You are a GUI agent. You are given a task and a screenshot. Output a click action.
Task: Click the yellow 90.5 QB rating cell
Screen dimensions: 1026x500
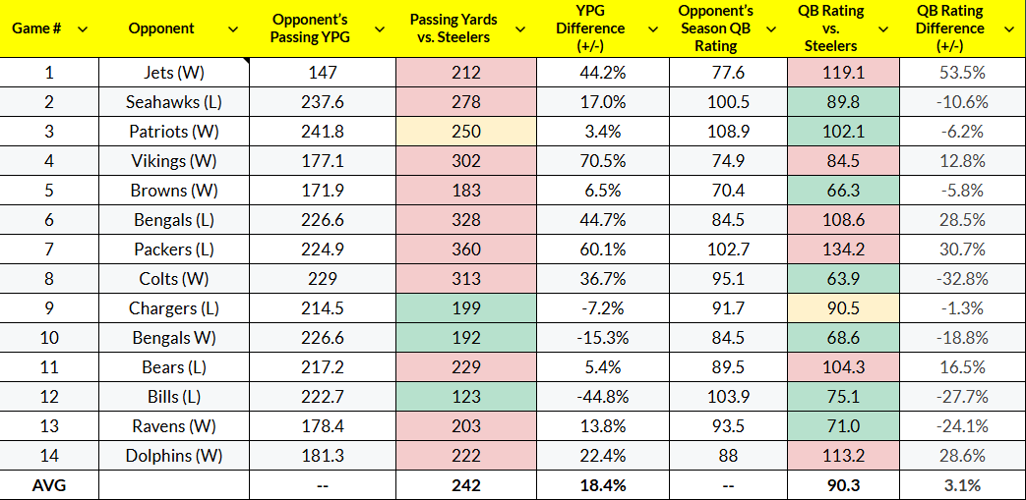tap(844, 308)
